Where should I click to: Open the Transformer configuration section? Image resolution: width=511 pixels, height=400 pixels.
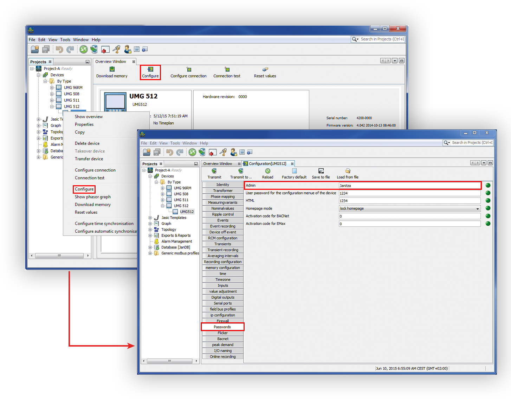point(222,191)
